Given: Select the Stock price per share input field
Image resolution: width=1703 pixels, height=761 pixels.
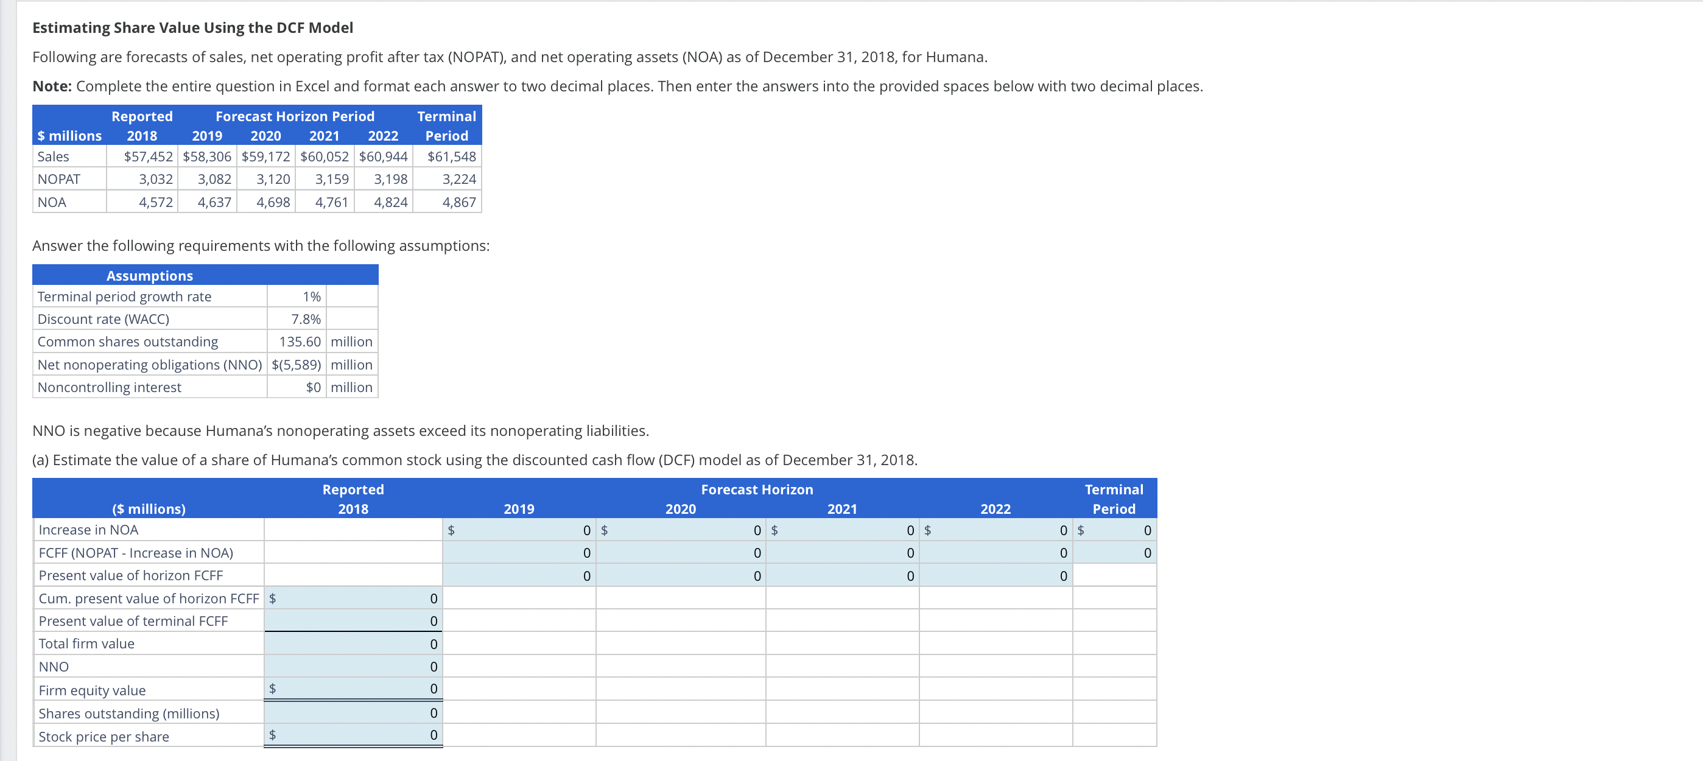Looking at the screenshot, I should (354, 735).
